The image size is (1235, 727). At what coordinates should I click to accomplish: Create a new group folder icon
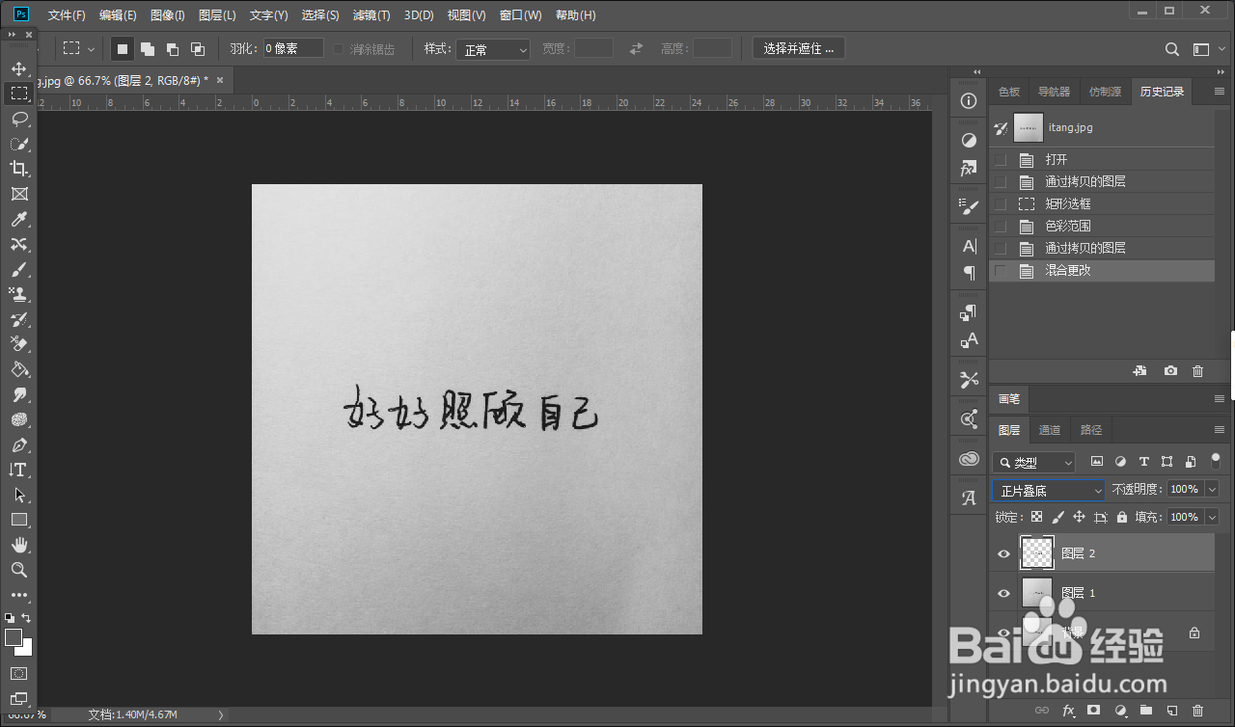(1145, 711)
